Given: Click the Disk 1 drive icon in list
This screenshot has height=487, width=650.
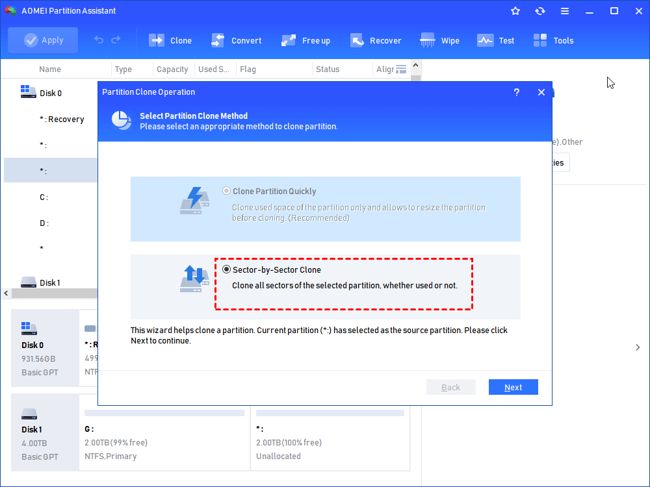Looking at the screenshot, I should tap(28, 282).
